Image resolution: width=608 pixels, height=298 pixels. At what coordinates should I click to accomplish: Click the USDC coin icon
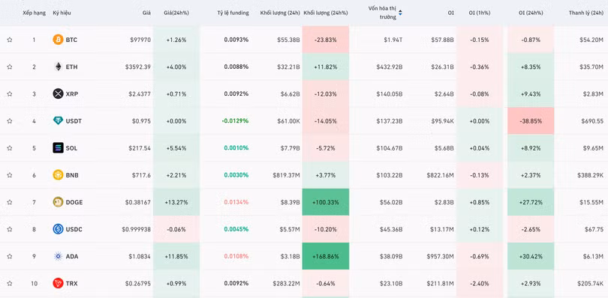tap(58, 229)
